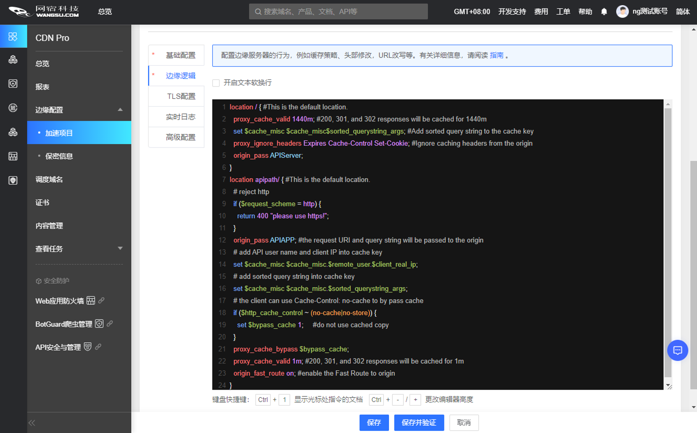Expand the 查看任务 menu section

click(x=120, y=248)
